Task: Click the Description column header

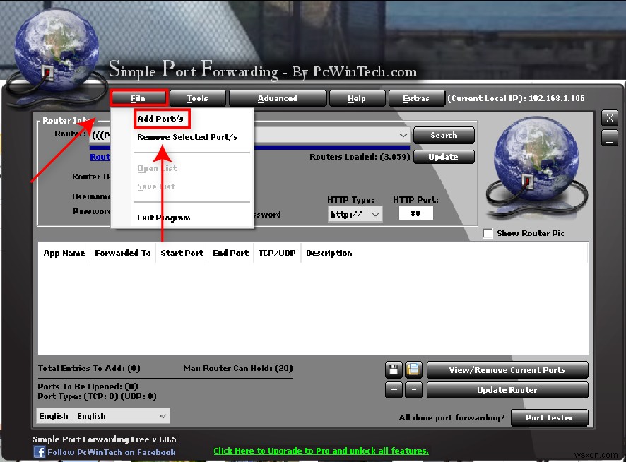Action: click(329, 253)
